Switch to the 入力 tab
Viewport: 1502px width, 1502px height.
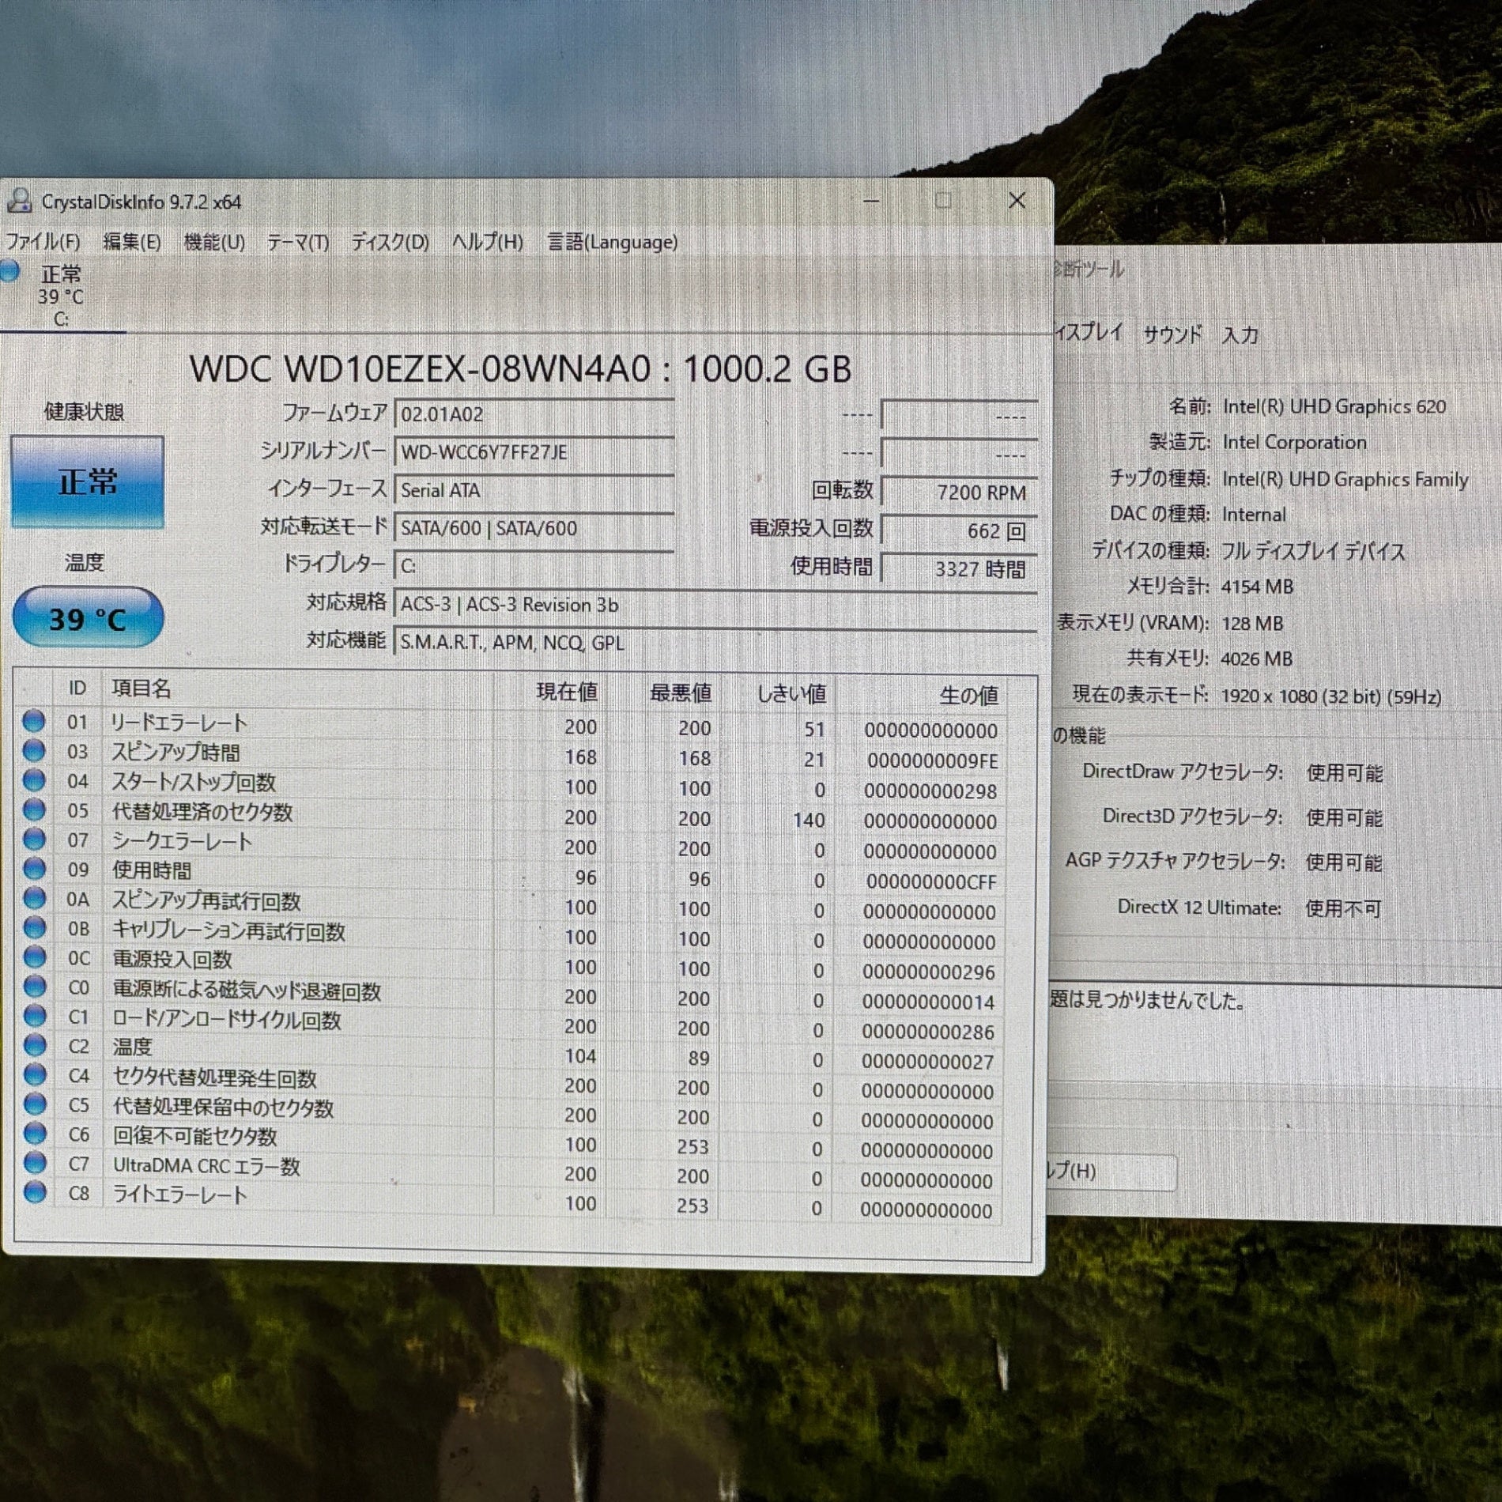(1240, 335)
